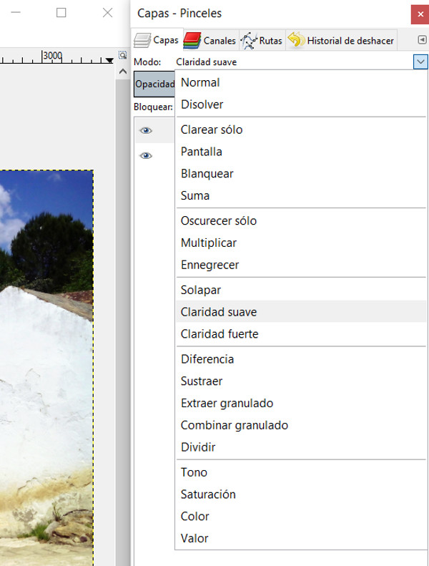
Task: Toggle visibility eye of the top layer
Action: point(146,130)
